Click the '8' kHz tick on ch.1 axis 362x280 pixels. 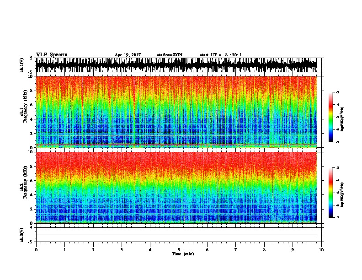[x=32, y=91]
